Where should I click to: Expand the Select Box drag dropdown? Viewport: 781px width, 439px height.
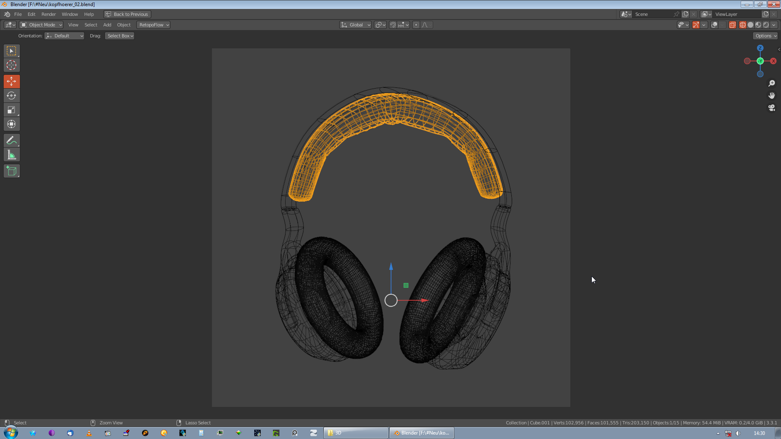pos(120,36)
